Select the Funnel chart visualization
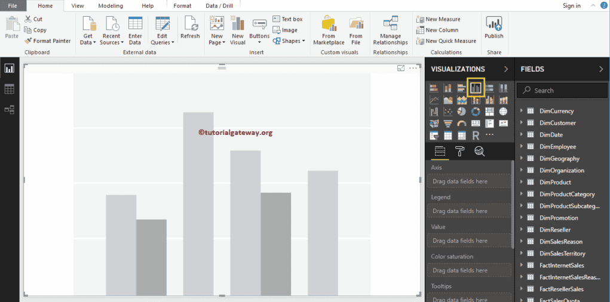 coord(447,124)
